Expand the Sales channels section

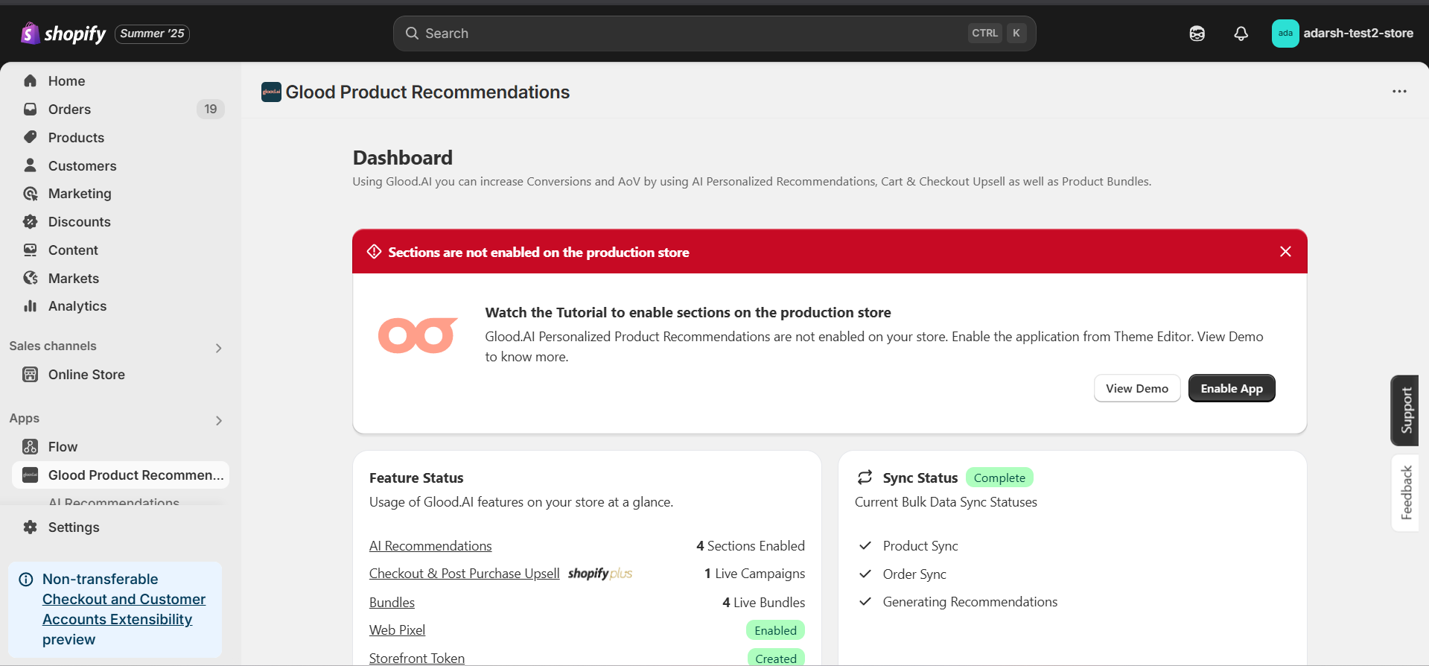click(218, 348)
